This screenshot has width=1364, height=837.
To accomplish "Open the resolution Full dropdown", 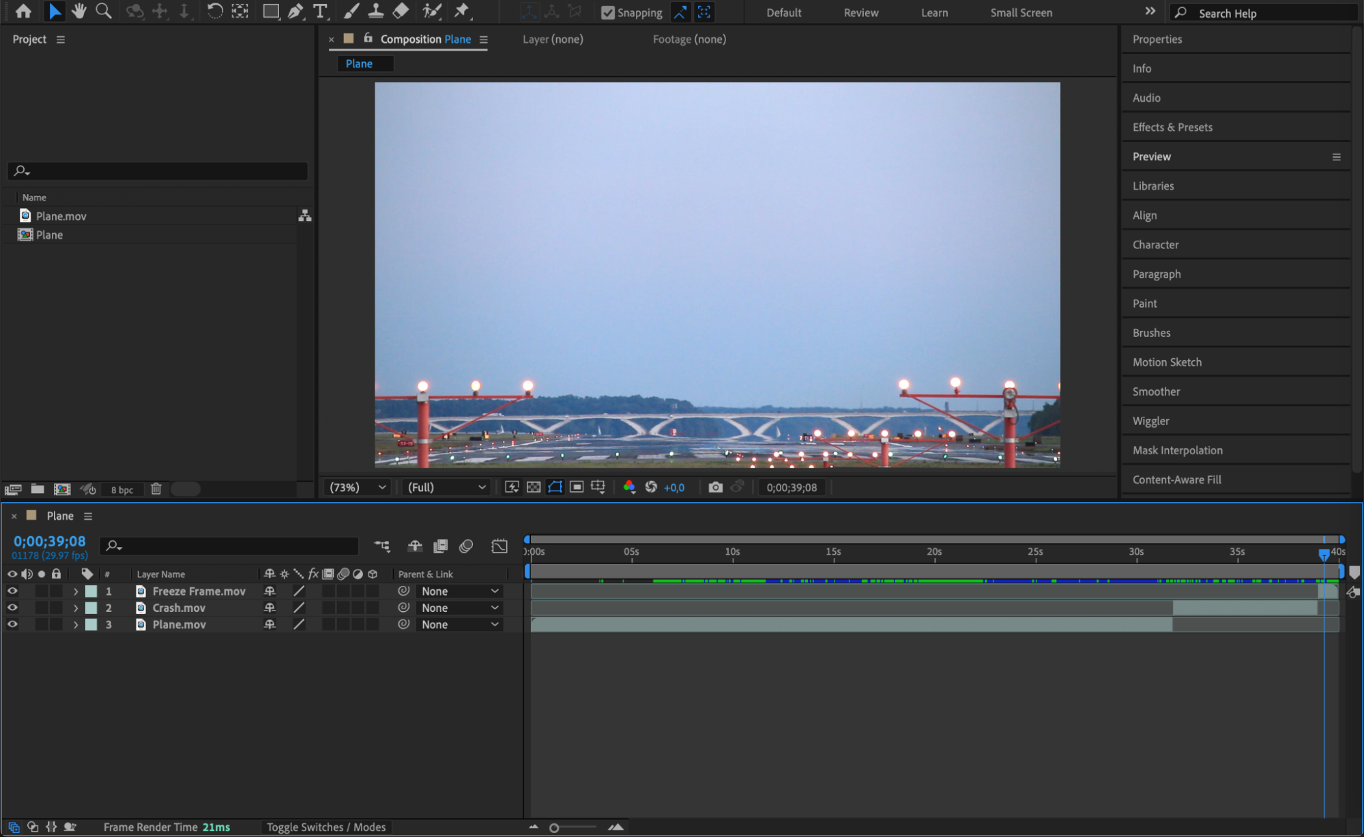I will tap(446, 487).
